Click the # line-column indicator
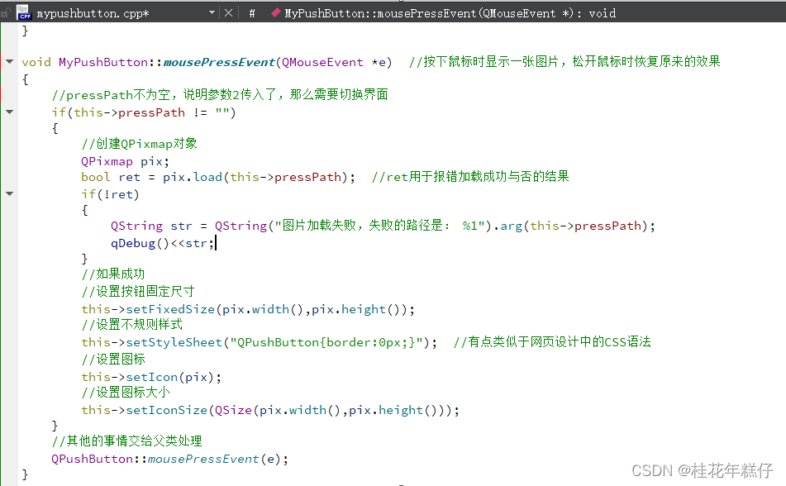This screenshot has width=786, height=486. click(x=252, y=13)
